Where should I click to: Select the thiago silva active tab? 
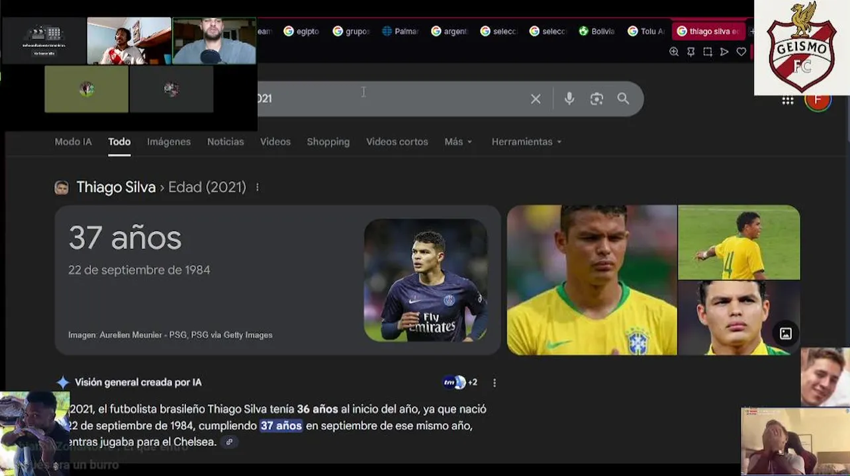coord(708,31)
